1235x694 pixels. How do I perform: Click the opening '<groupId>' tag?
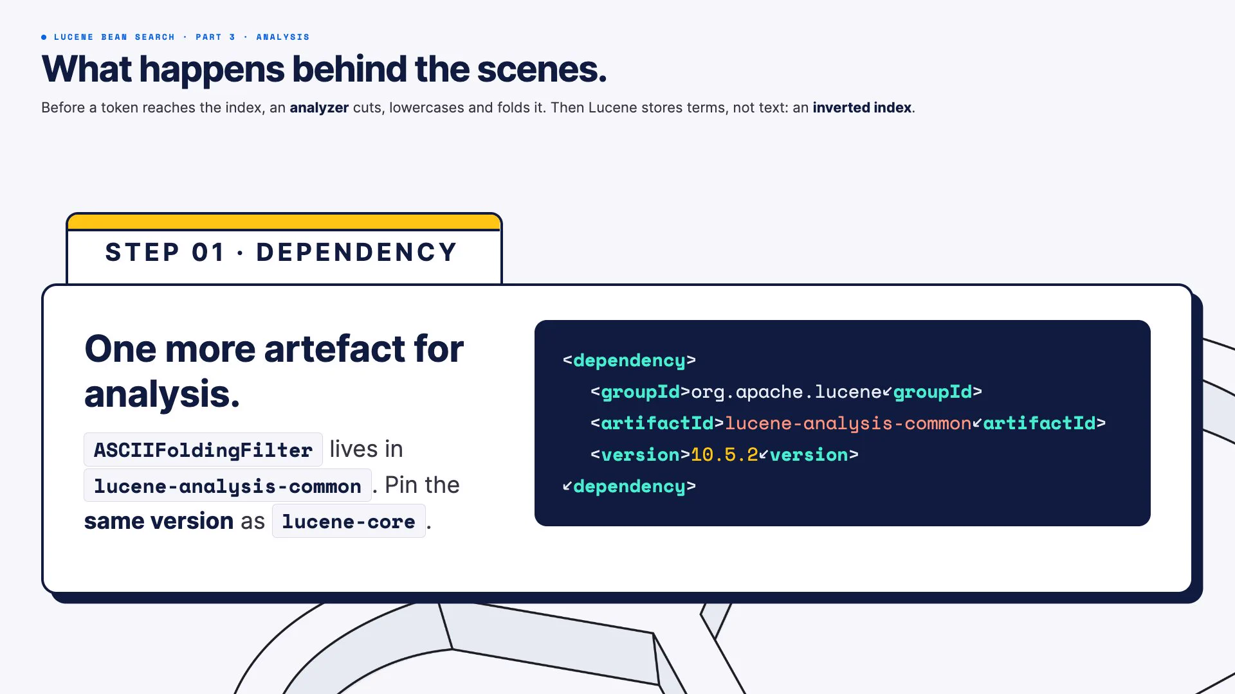point(640,392)
